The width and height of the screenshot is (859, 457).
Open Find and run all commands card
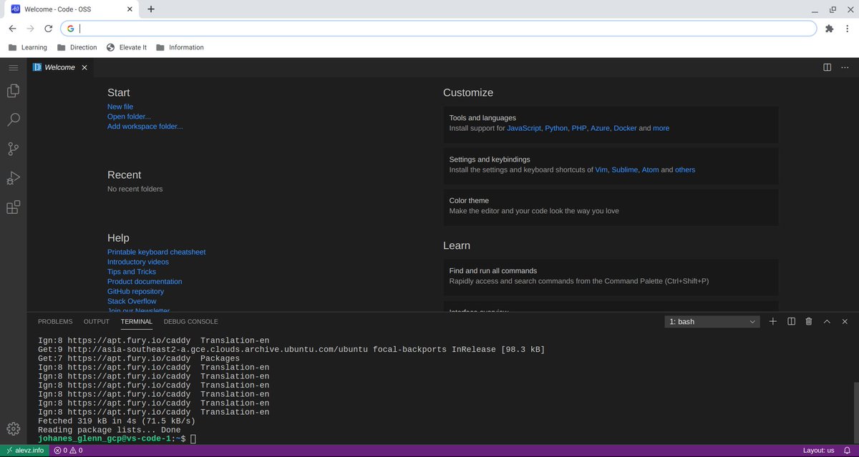611,276
